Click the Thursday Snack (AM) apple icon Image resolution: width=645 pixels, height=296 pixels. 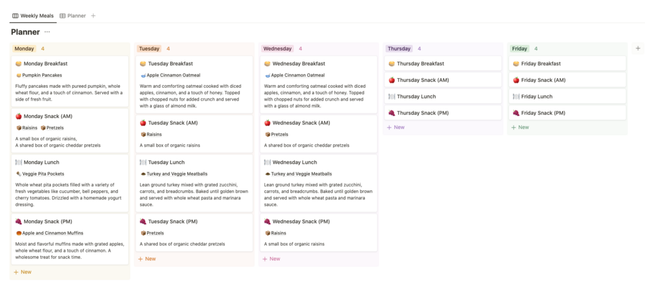tap(391, 80)
